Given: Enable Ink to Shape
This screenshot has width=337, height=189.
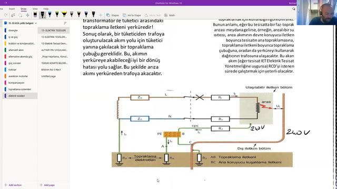Looking at the screenshot, I should tap(132, 15).
